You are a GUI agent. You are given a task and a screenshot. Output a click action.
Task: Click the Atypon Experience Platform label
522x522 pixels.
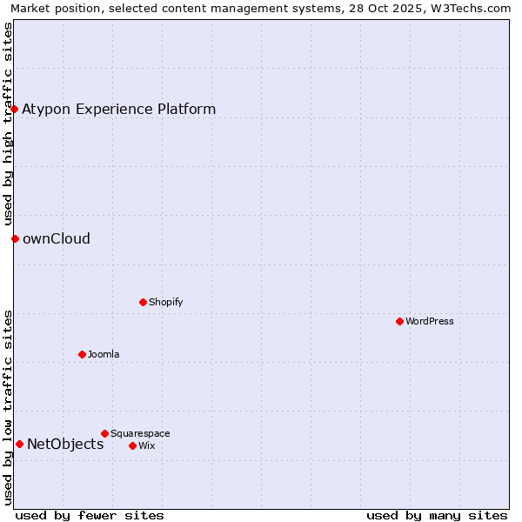coord(118,109)
